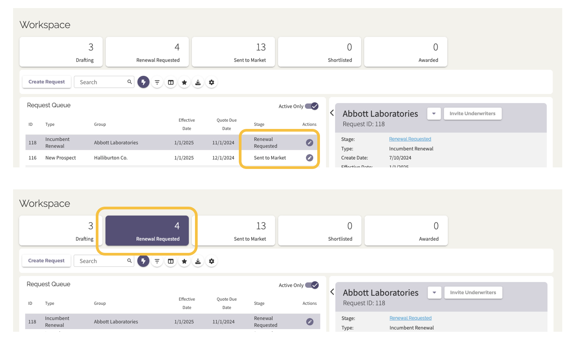Sort by the Stage column header in the lower queue
Viewport: 573px width, 341px height.
259,303
